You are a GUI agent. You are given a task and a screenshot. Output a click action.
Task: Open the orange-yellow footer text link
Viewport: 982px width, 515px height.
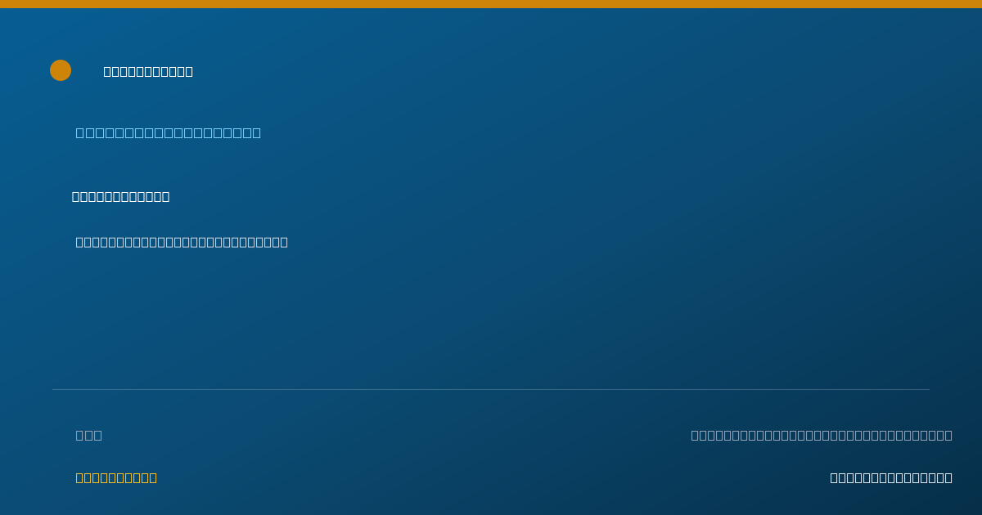click(116, 477)
